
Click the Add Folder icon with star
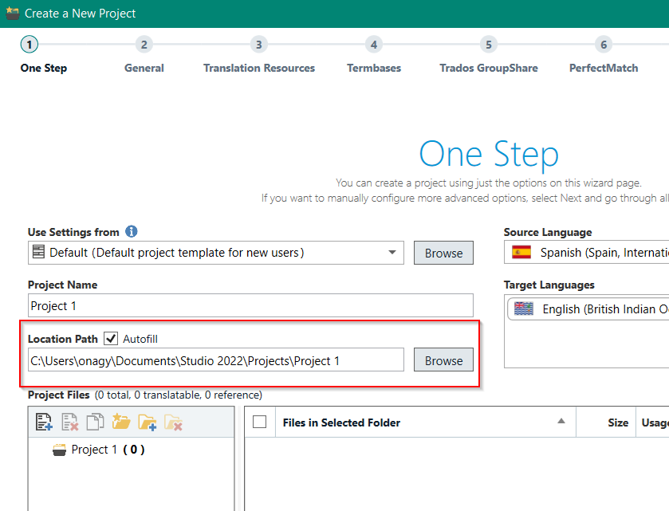pos(121,422)
